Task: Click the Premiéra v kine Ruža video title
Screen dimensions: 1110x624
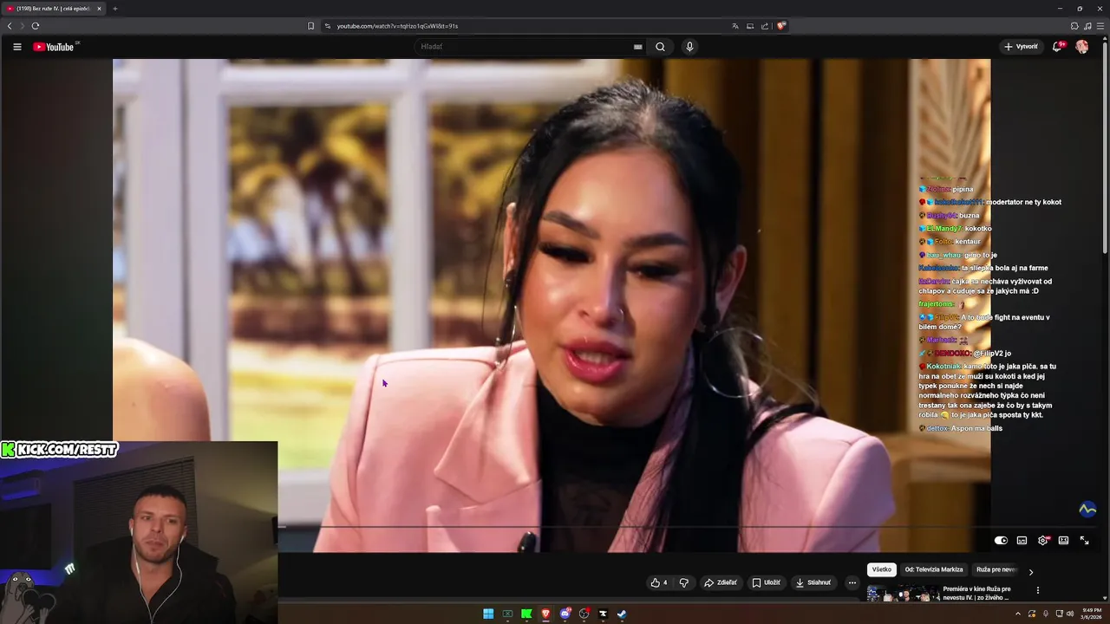Action: click(x=977, y=594)
